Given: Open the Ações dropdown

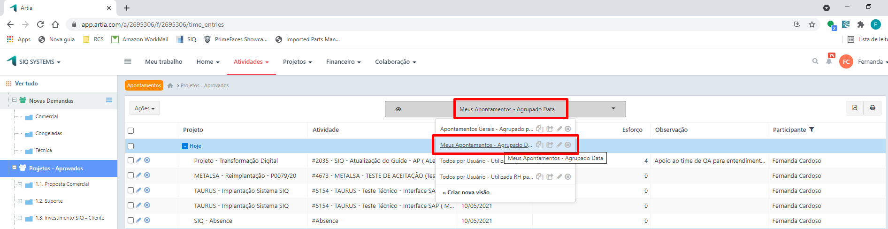Looking at the screenshot, I should (145, 108).
